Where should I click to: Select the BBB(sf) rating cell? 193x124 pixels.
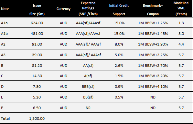[x=88, y=87]
